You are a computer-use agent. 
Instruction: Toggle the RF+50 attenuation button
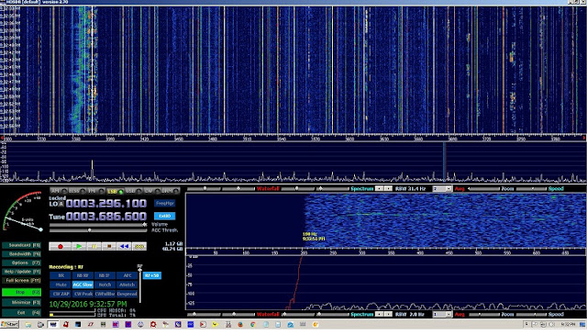coord(151,275)
